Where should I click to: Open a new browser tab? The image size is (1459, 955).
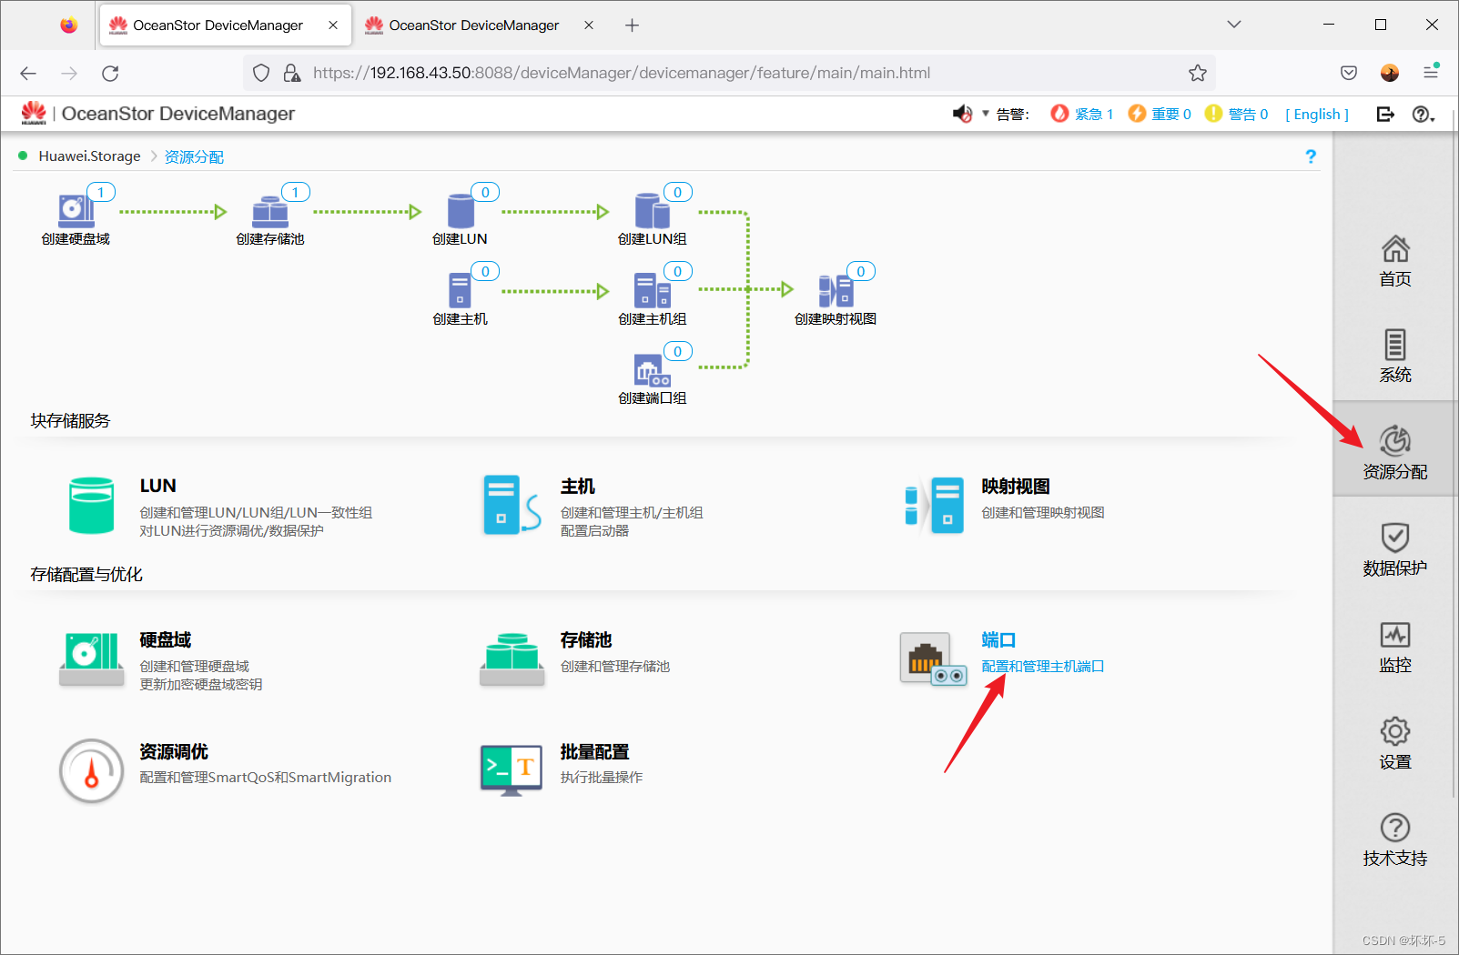[x=632, y=25]
